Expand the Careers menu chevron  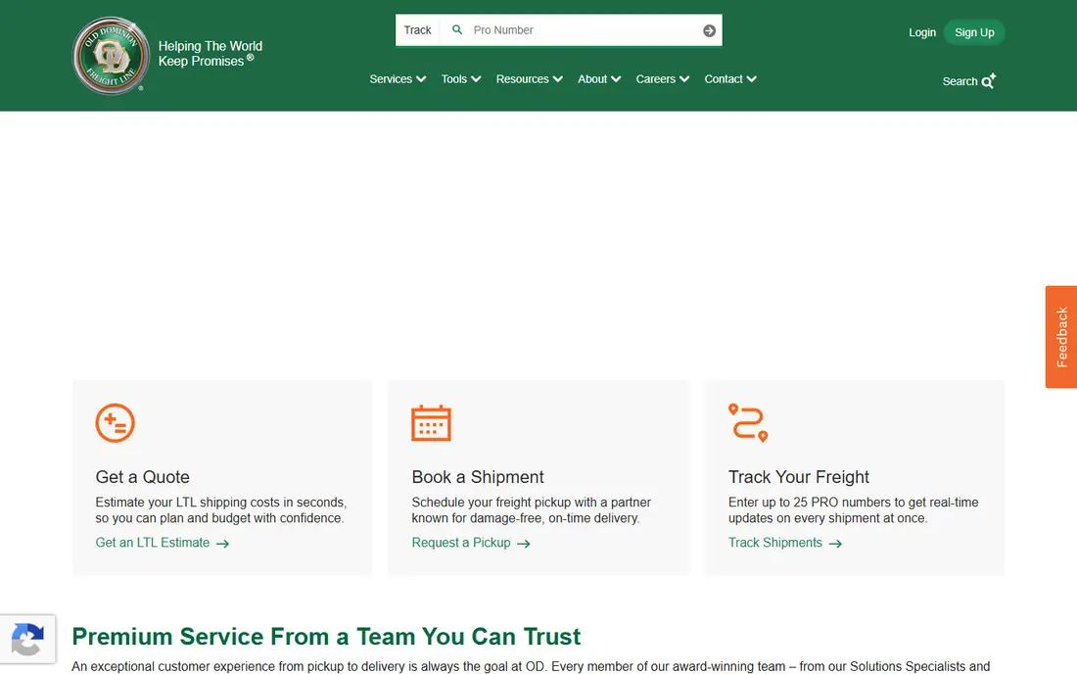point(684,79)
